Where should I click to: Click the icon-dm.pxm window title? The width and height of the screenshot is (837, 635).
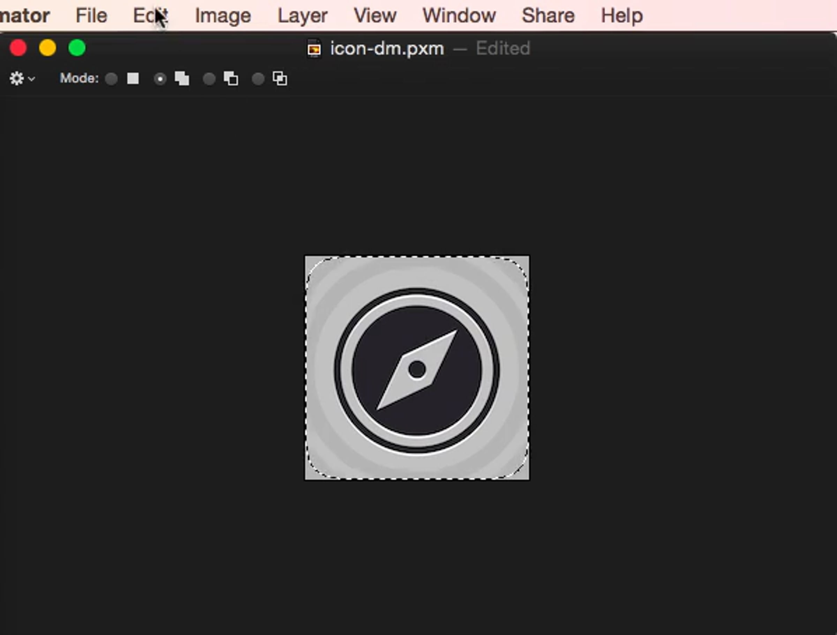387,48
